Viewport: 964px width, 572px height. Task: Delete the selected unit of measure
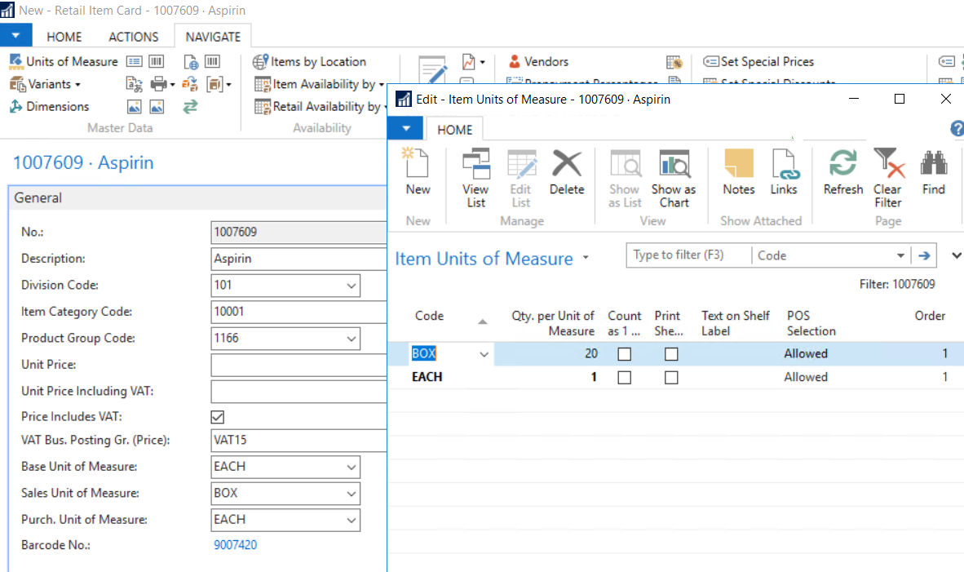(566, 171)
